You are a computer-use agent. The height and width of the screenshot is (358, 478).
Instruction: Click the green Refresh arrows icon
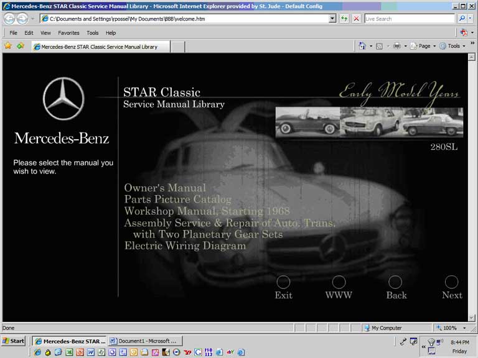[x=344, y=19]
